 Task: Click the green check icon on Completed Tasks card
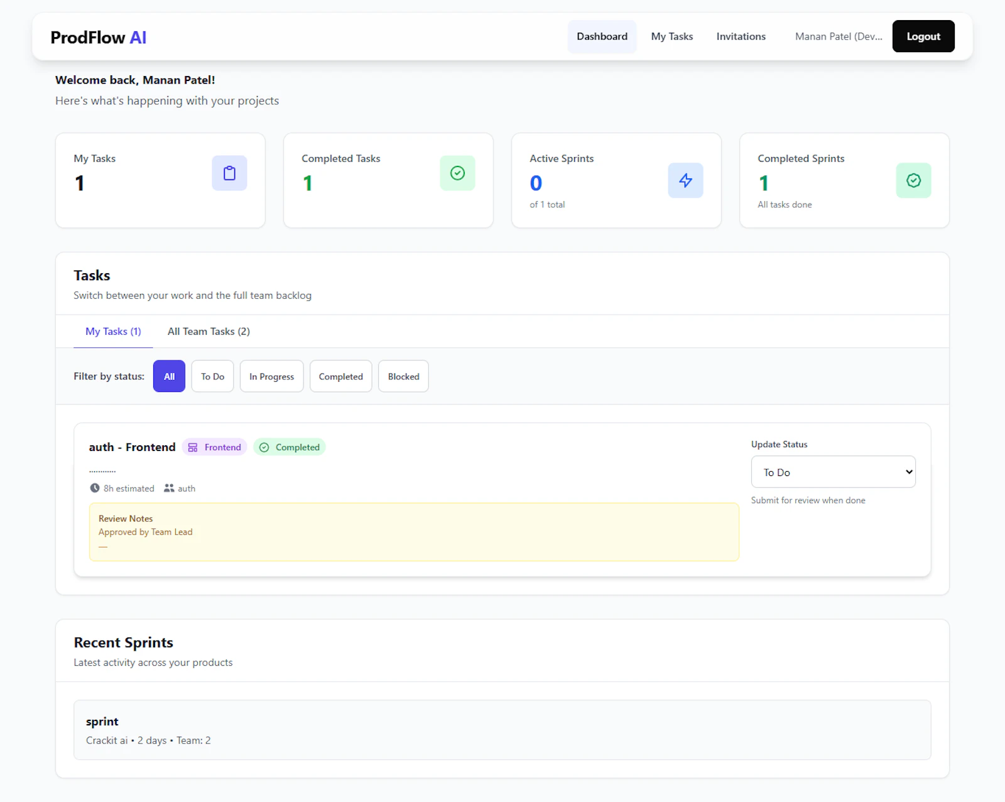tap(457, 173)
